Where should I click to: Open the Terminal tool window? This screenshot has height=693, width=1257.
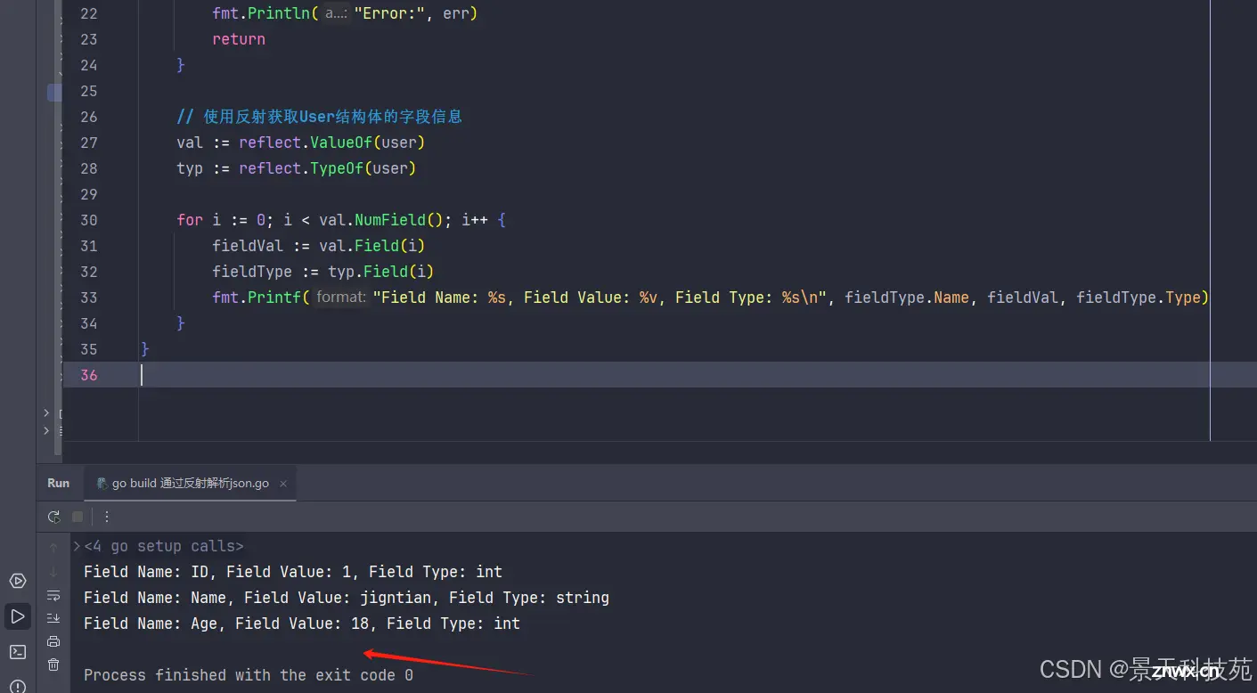[18, 652]
